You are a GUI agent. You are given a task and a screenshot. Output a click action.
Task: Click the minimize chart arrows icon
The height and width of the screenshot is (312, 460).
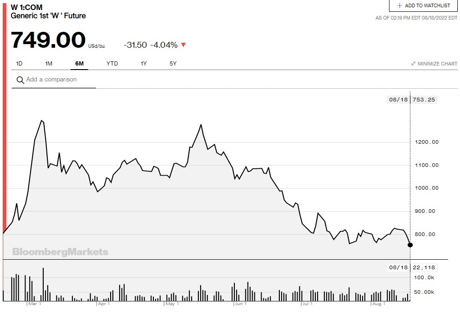(413, 64)
